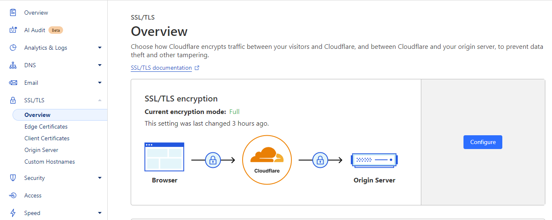Expand the Security section arrow
Viewport: 552px width, 220px height.
pos(100,178)
